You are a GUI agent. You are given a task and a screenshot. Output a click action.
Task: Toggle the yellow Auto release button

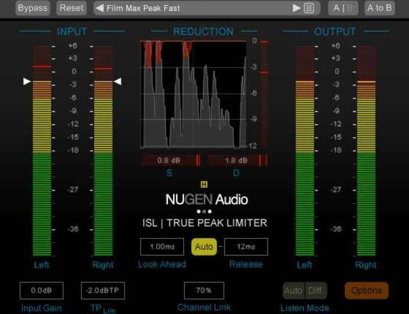pyautogui.click(x=204, y=247)
